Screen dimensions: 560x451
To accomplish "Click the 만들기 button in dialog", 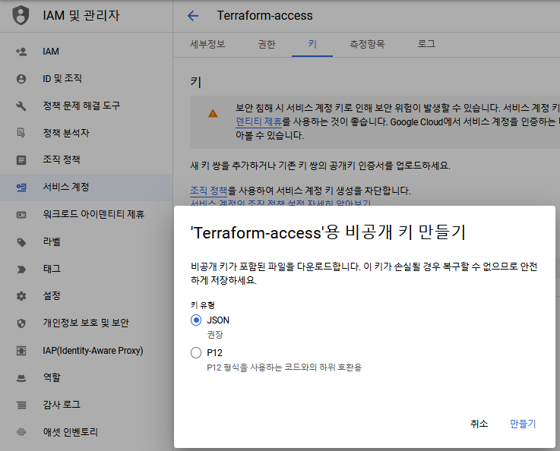I will pos(523,424).
